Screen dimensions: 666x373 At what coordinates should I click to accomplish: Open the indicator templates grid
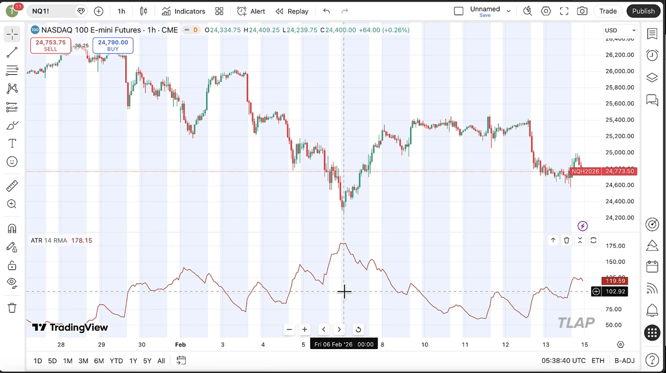click(219, 11)
